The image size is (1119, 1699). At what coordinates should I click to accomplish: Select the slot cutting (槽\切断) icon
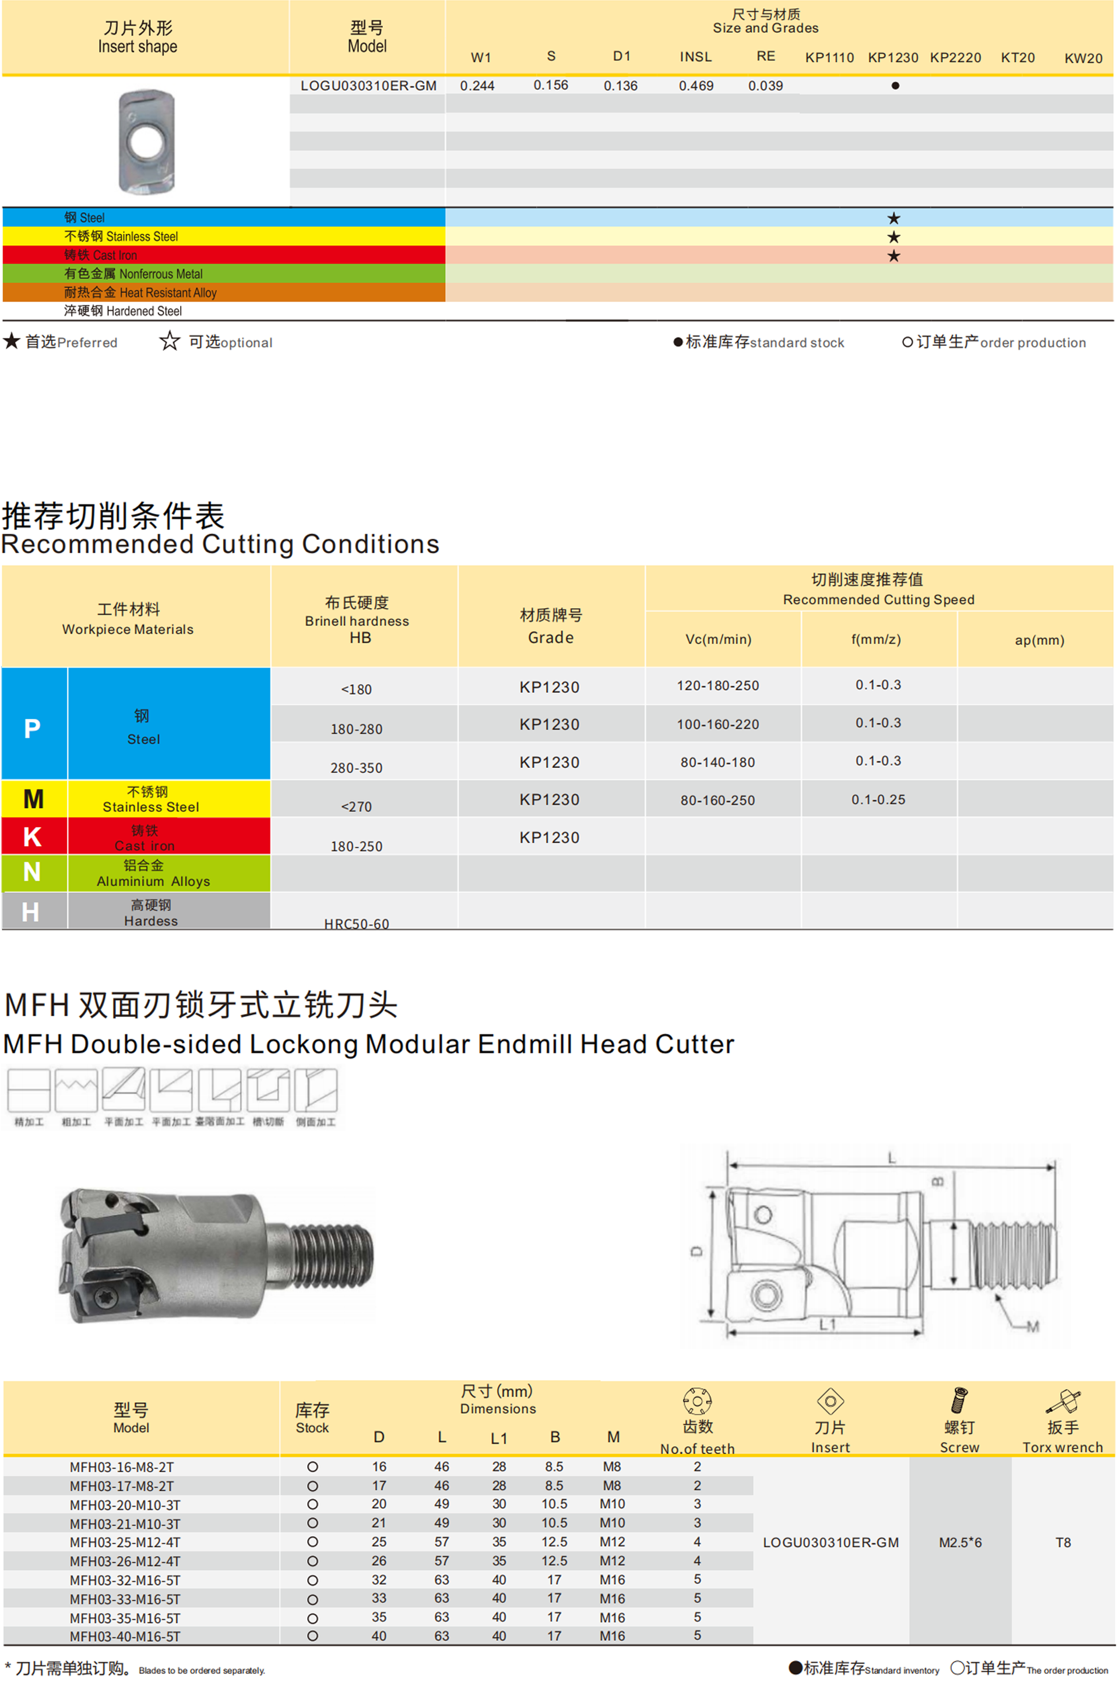point(268,1090)
